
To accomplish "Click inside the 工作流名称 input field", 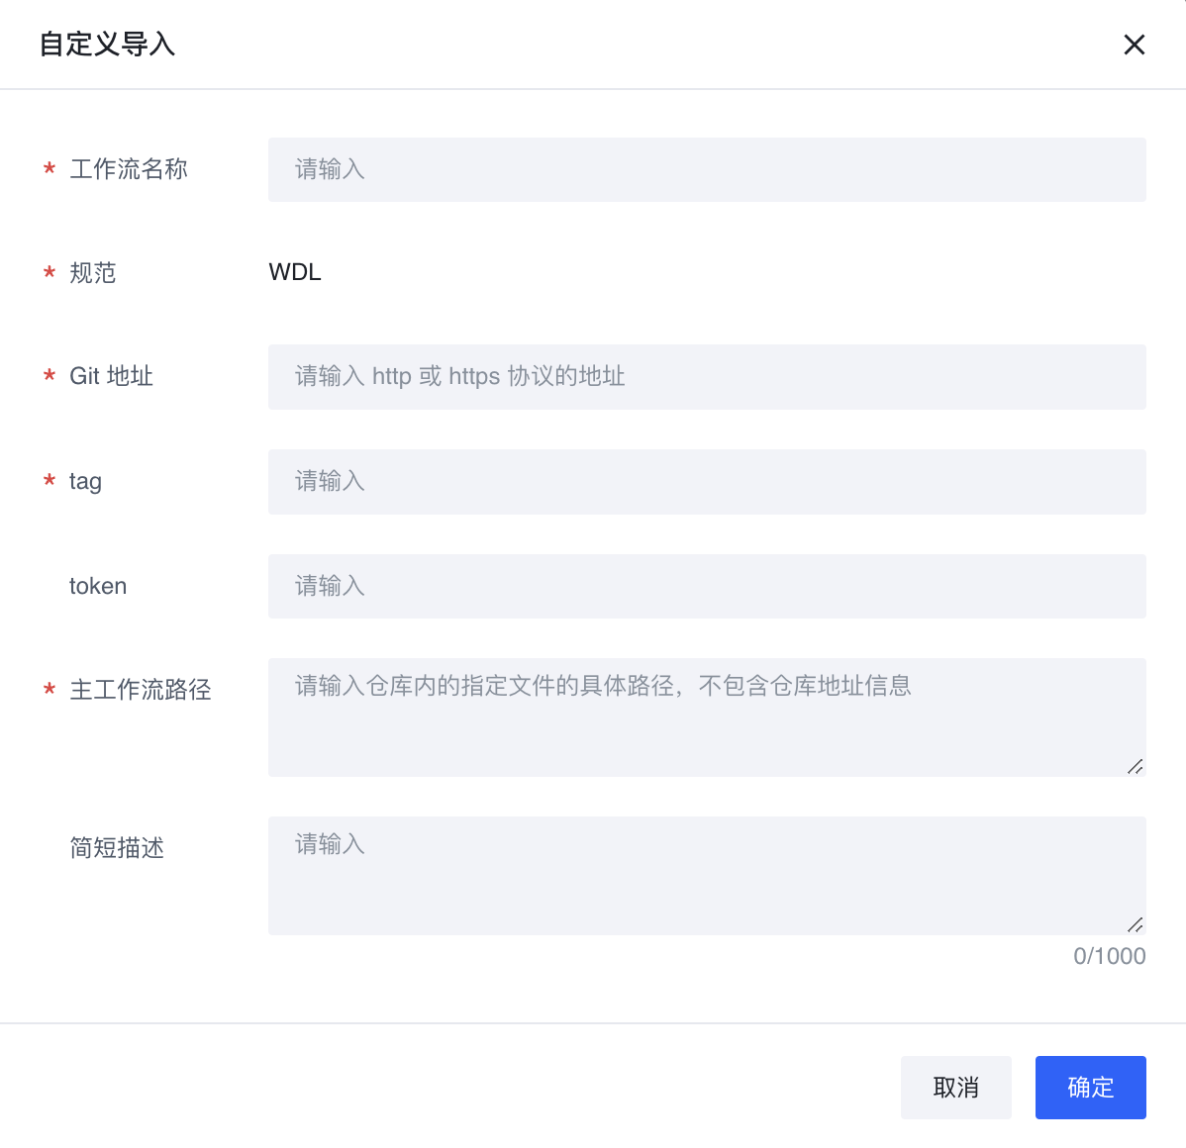I will click(706, 169).
